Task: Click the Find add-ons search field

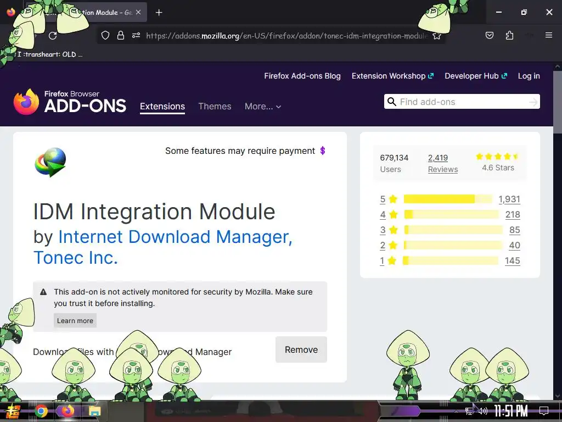Action: [462, 102]
